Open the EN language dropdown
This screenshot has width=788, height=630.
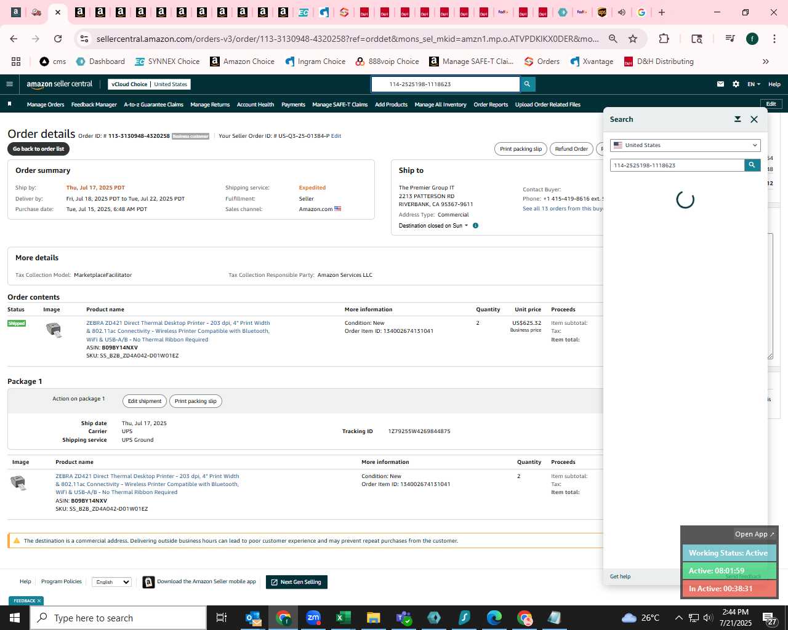(x=754, y=84)
